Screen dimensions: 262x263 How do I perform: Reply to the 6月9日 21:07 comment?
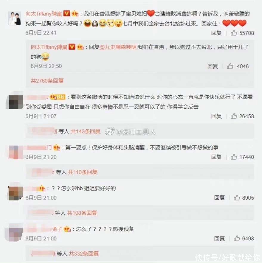pos(216,116)
